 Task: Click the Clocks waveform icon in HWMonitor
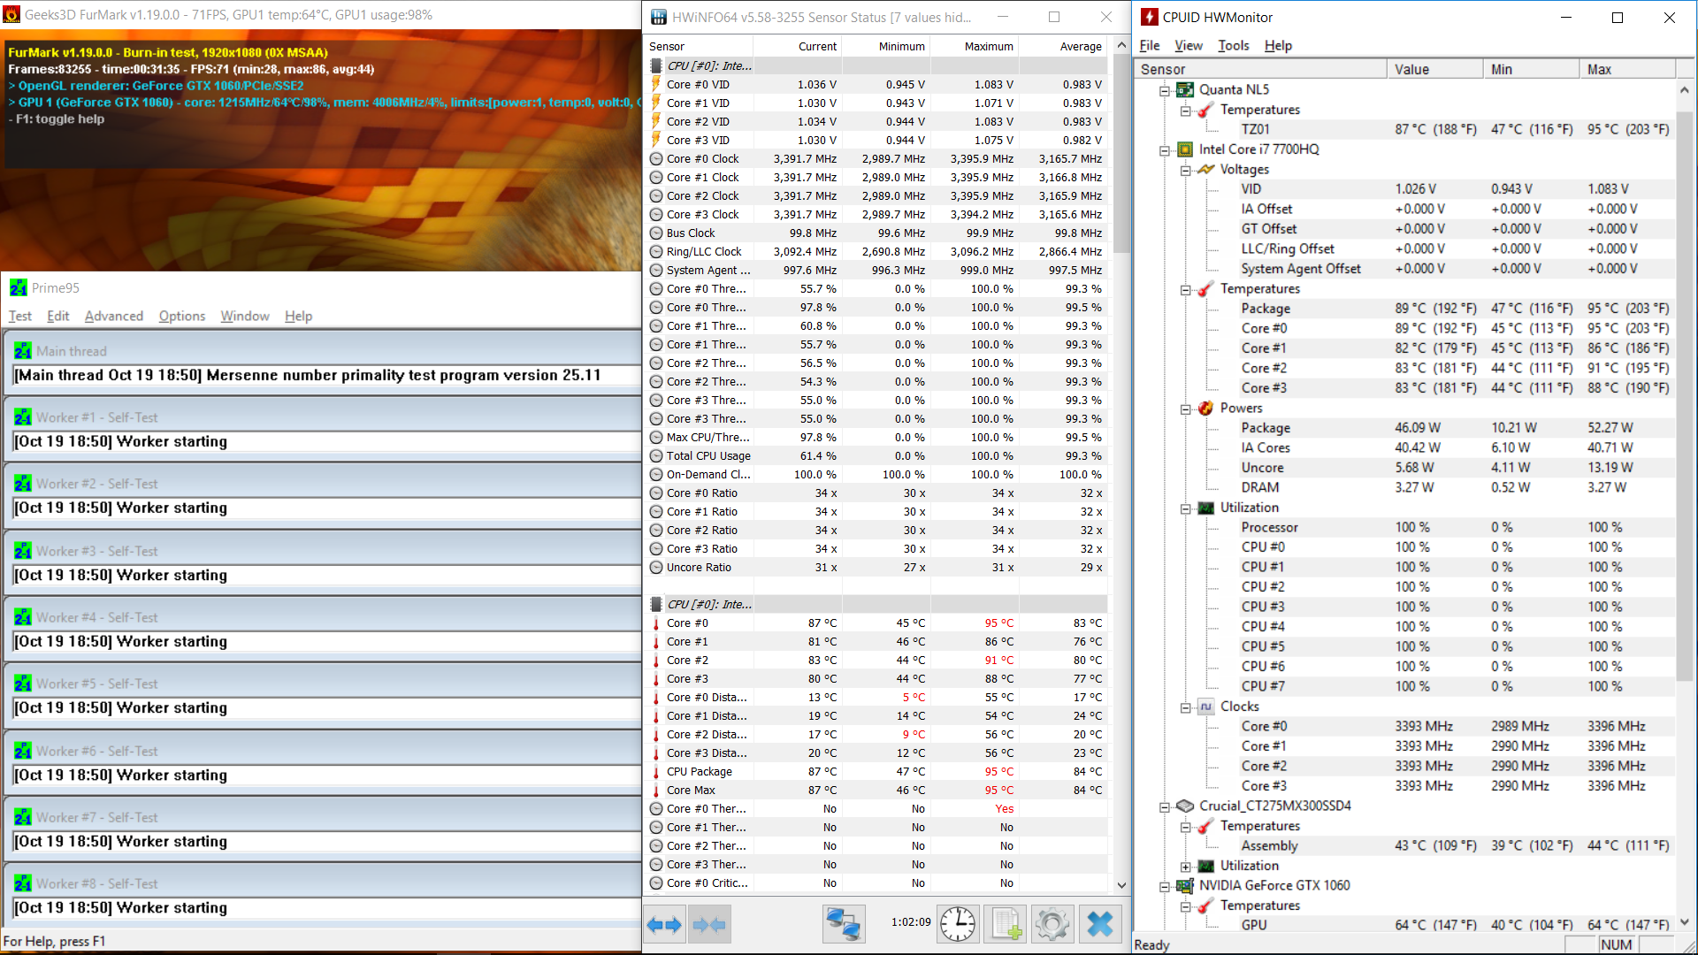tap(1206, 707)
